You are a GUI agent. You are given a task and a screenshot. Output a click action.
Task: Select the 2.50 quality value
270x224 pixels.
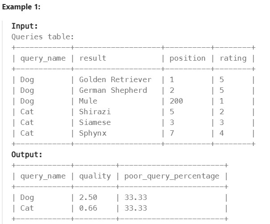[x=88, y=197]
